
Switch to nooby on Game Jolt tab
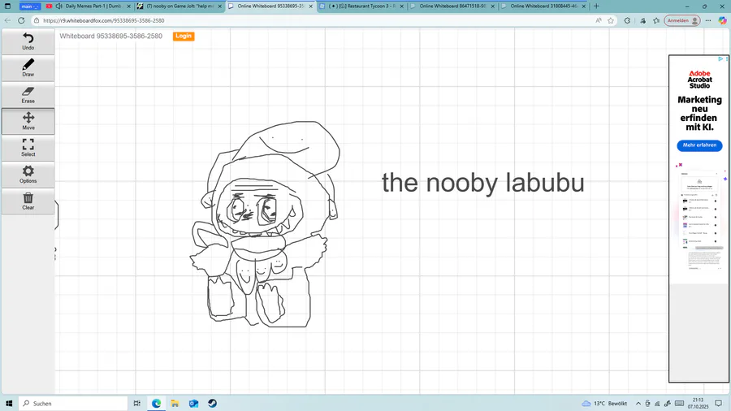click(x=180, y=6)
